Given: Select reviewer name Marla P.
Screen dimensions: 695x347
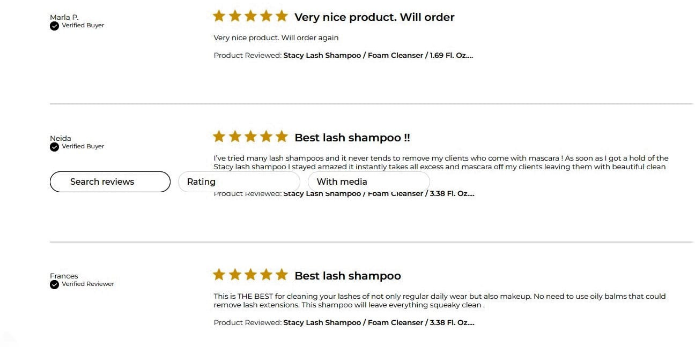Looking at the screenshot, I should coord(64,17).
